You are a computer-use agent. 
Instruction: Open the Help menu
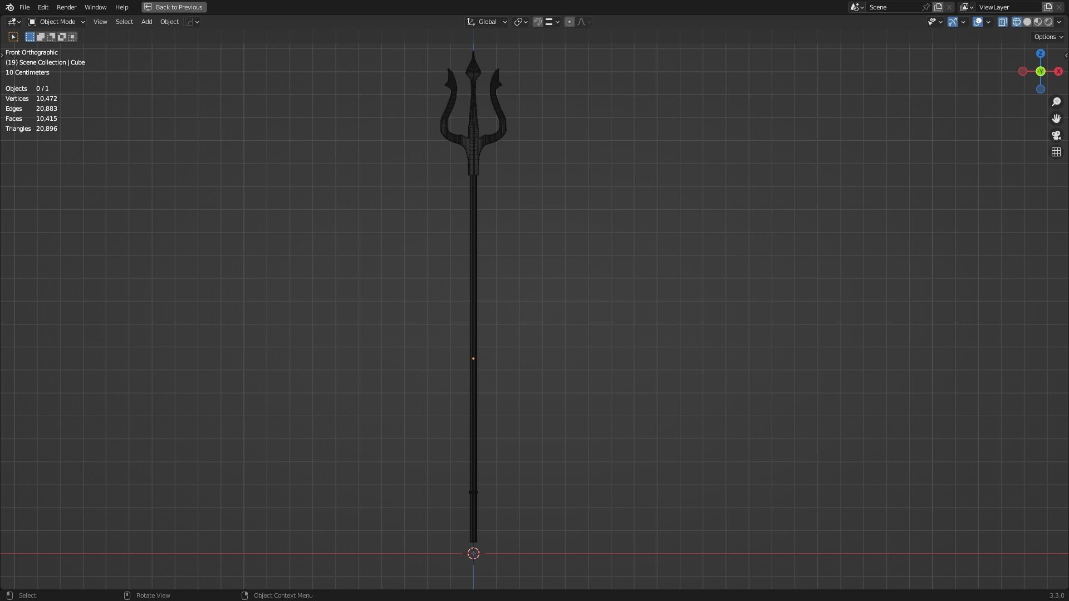(x=121, y=7)
